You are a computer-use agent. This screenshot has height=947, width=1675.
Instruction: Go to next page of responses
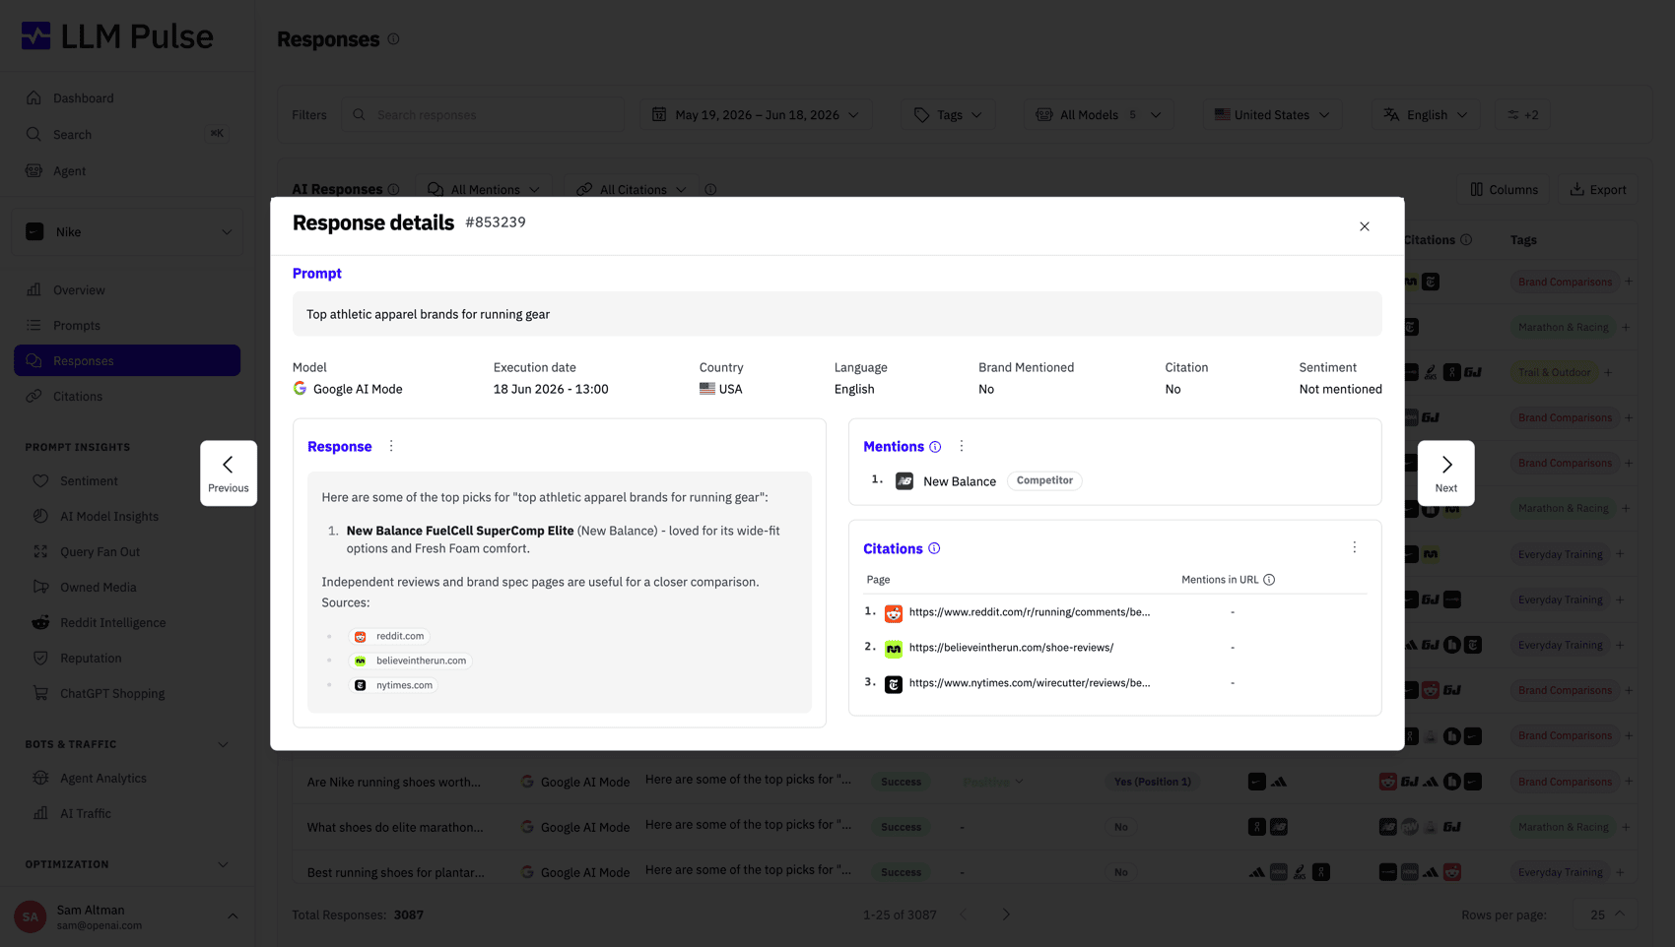click(x=1006, y=915)
